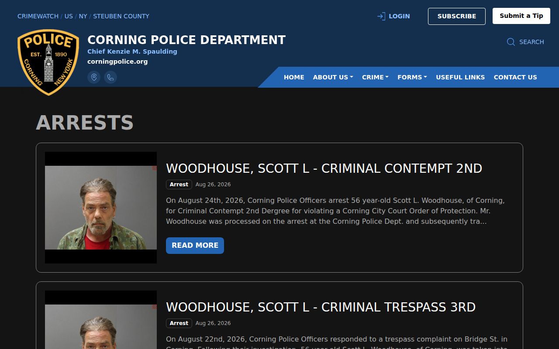Screen dimensions: 559x349
Task: Click the search magnifier icon
Action: tap(511, 42)
